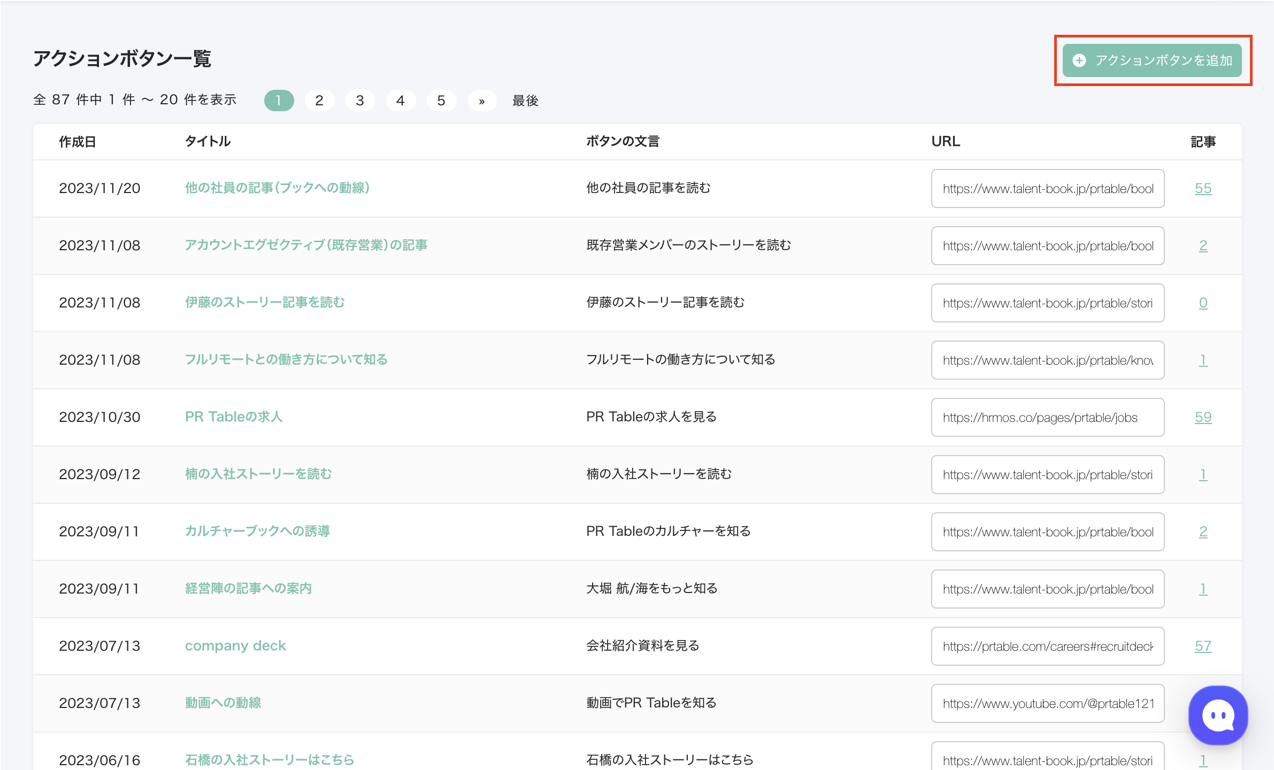Click URL field in アカウントエグゼクティブ row
The width and height of the screenshot is (1274, 770).
(x=1048, y=245)
